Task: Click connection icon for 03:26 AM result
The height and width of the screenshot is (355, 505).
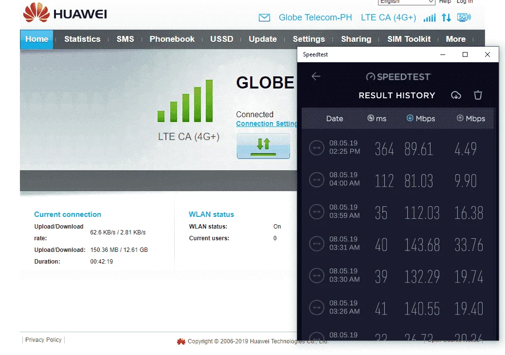Action: [x=317, y=307]
